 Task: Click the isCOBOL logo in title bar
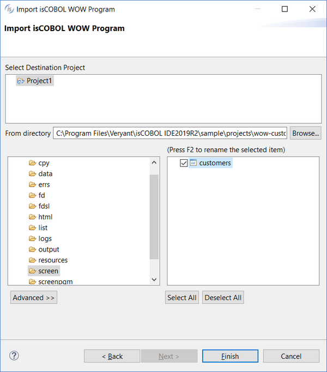(9, 9)
